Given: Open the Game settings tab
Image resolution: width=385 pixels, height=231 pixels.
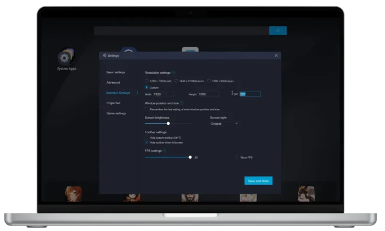Looking at the screenshot, I should pyautogui.click(x=116, y=113).
